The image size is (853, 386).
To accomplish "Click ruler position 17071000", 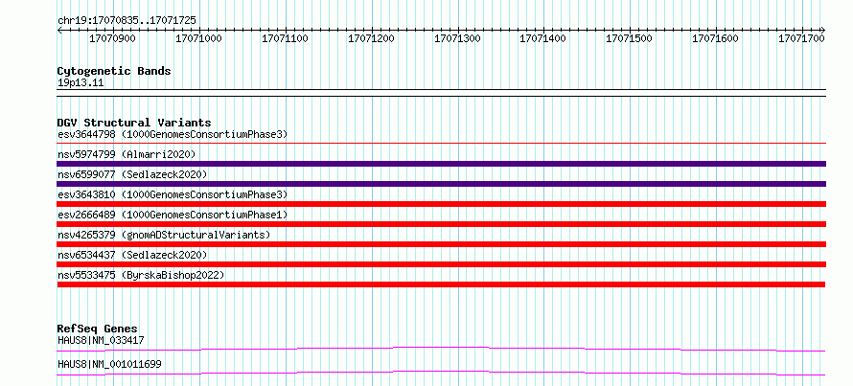I will point(199,38).
